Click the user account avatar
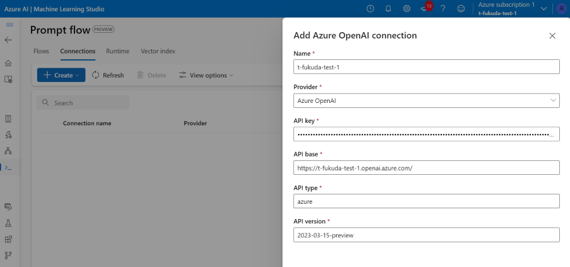This screenshot has width=570, height=267. [561, 9]
